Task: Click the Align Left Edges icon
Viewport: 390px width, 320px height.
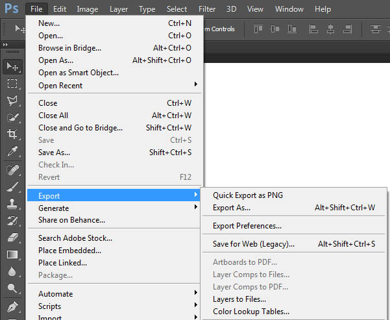Action: (x=315, y=29)
